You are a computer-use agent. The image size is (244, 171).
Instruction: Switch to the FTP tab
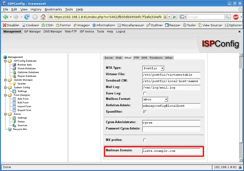[x=136, y=58]
